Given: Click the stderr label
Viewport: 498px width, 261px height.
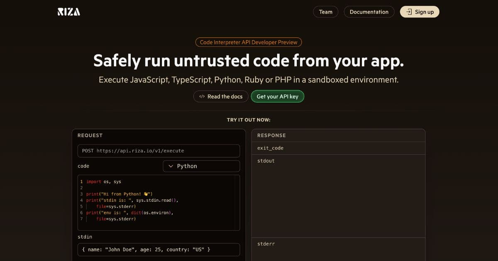Looking at the screenshot, I should pos(266,244).
